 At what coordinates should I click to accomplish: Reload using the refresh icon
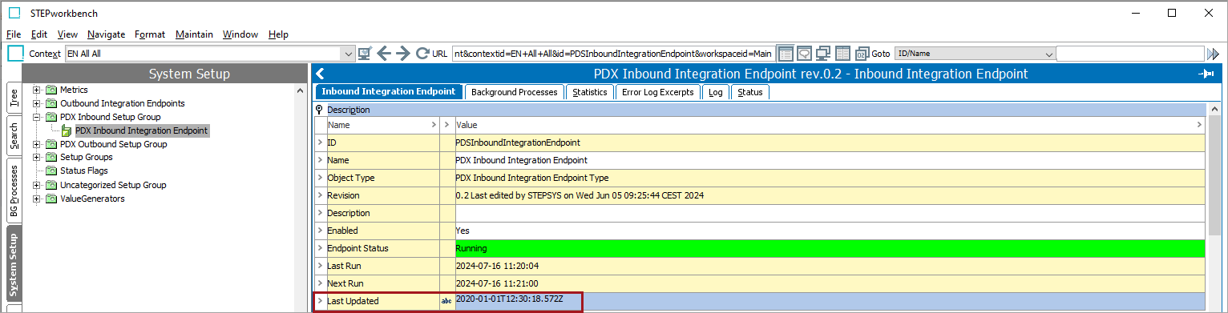[x=422, y=54]
